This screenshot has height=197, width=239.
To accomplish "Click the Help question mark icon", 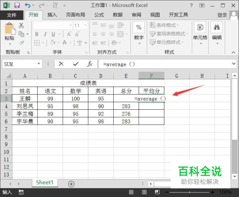I will point(191,6).
